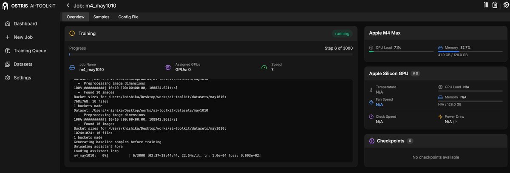Click the Checkpoints count badge 0
This screenshot has height=173, width=510.
click(410, 141)
